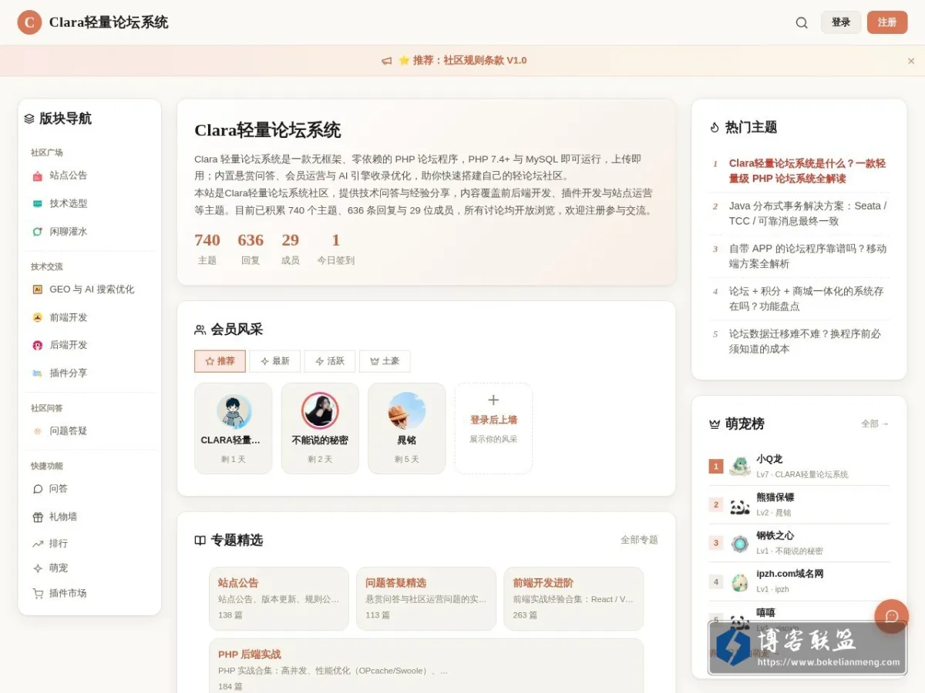Click 熊猫保镖 panda avatar icon
The image size is (925, 693).
(x=740, y=505)
